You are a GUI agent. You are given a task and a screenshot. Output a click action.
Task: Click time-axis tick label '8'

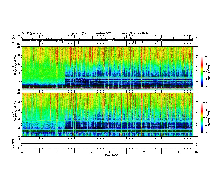pos(161,153)
